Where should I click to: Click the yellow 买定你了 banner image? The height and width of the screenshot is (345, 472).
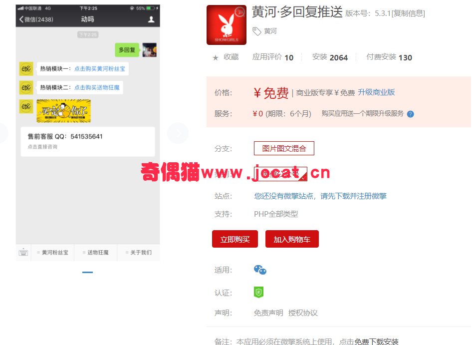pos(63,111)
